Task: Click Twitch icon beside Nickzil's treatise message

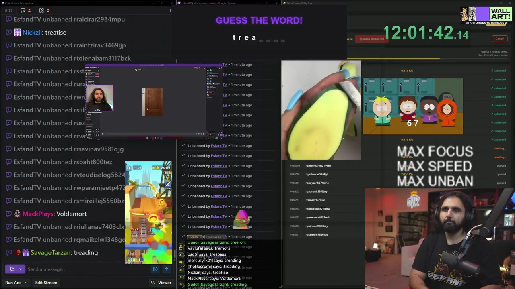Action: click(8, 33)
